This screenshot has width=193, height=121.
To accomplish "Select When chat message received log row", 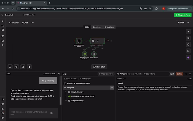I will tap(89, 83).
